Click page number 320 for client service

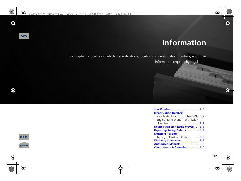[202, 147]
